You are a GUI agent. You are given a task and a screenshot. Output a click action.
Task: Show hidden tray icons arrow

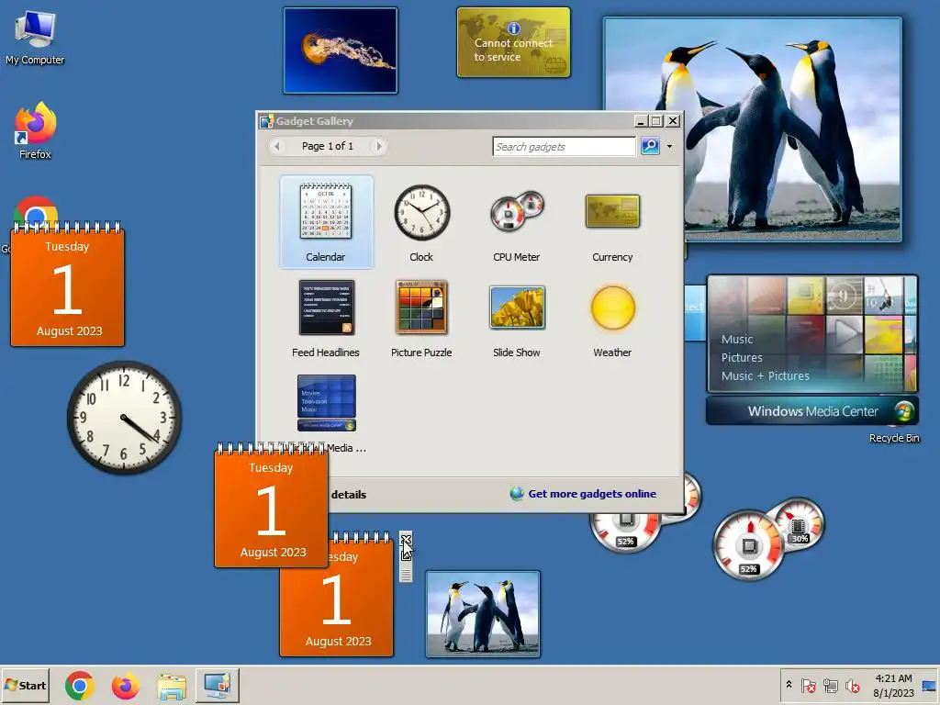click(x=789, y=685)
